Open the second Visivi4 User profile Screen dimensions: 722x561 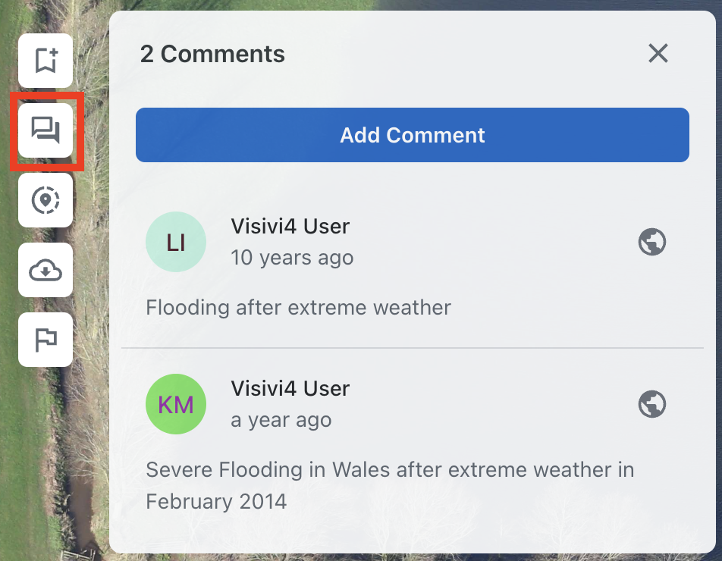(290, 388)
